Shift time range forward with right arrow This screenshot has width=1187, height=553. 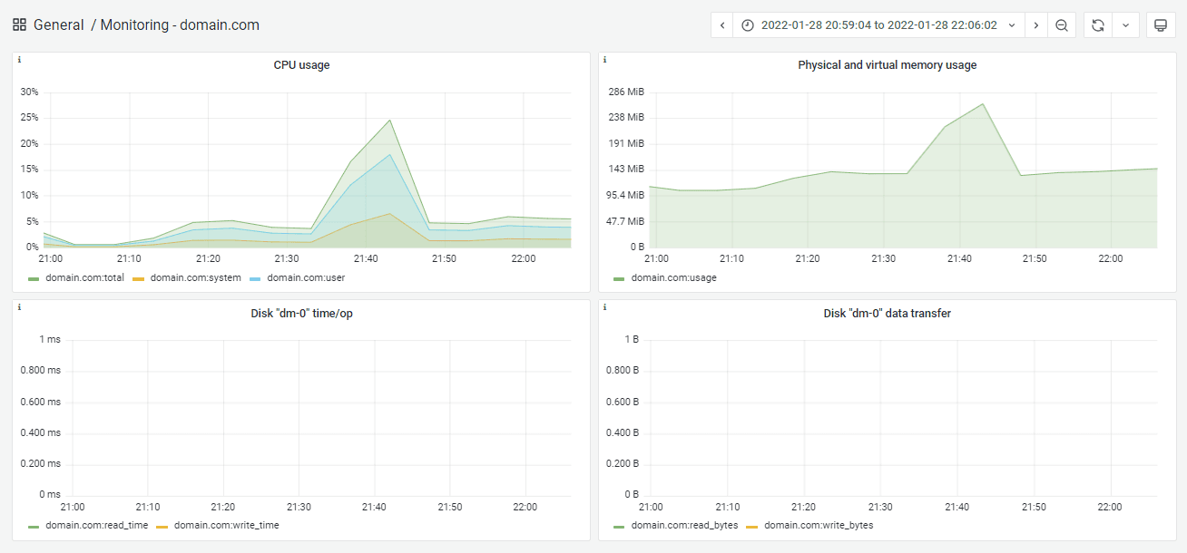pos(1036,25)
